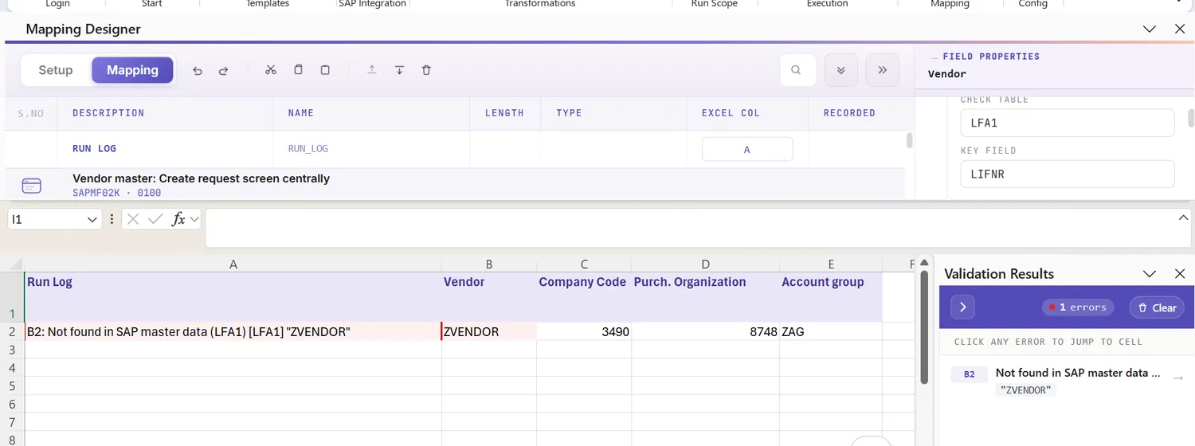
Task: Collapse the Mapping Designer panel chevron
Action: [x=1150, y=29]
